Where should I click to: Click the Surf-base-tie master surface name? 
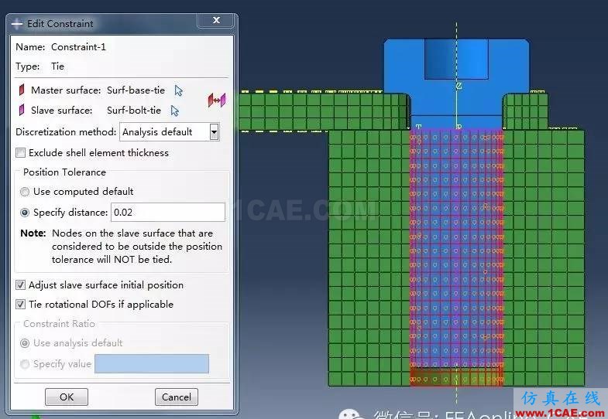(136, 90)
